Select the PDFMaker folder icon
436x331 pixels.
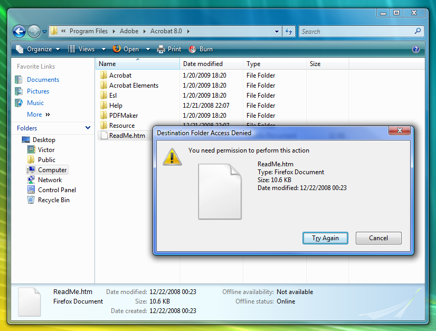(103, 115)
